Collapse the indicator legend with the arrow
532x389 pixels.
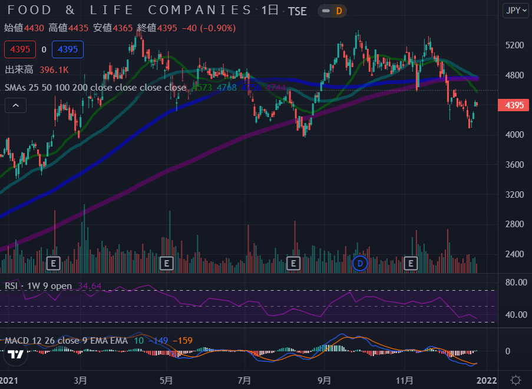(x=15, y=105)
